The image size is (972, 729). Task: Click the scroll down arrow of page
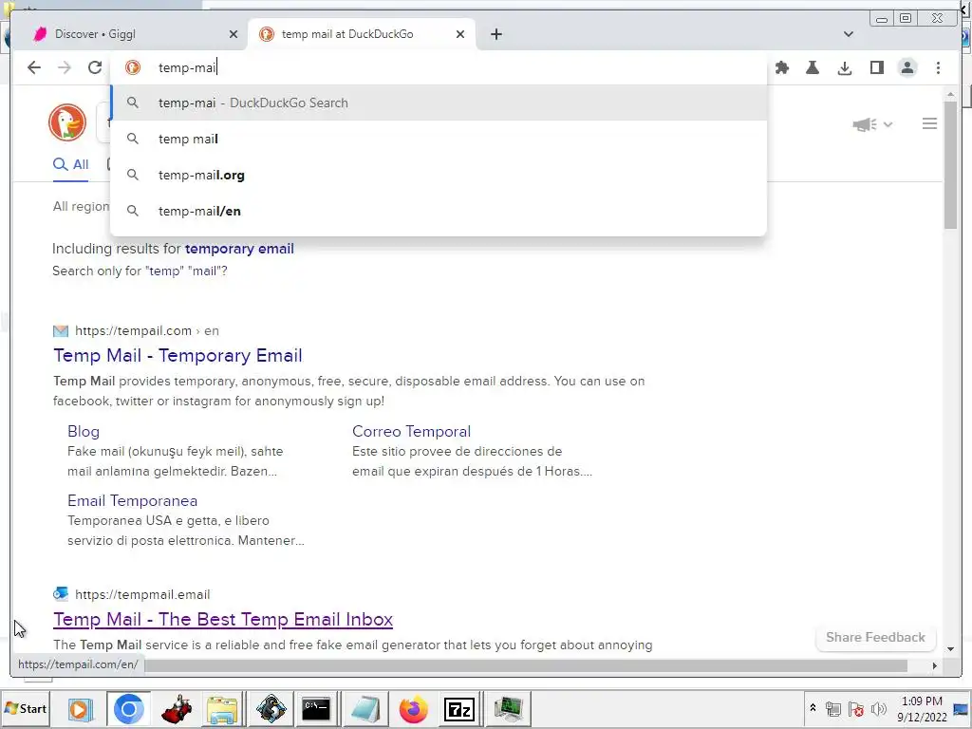pos(950,649)
